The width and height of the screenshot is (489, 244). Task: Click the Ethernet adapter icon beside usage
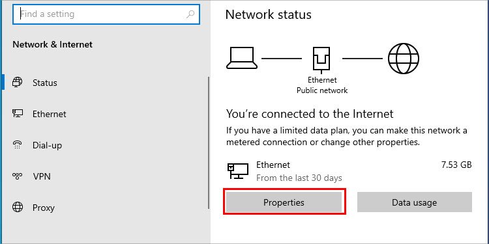click(238, 171)
